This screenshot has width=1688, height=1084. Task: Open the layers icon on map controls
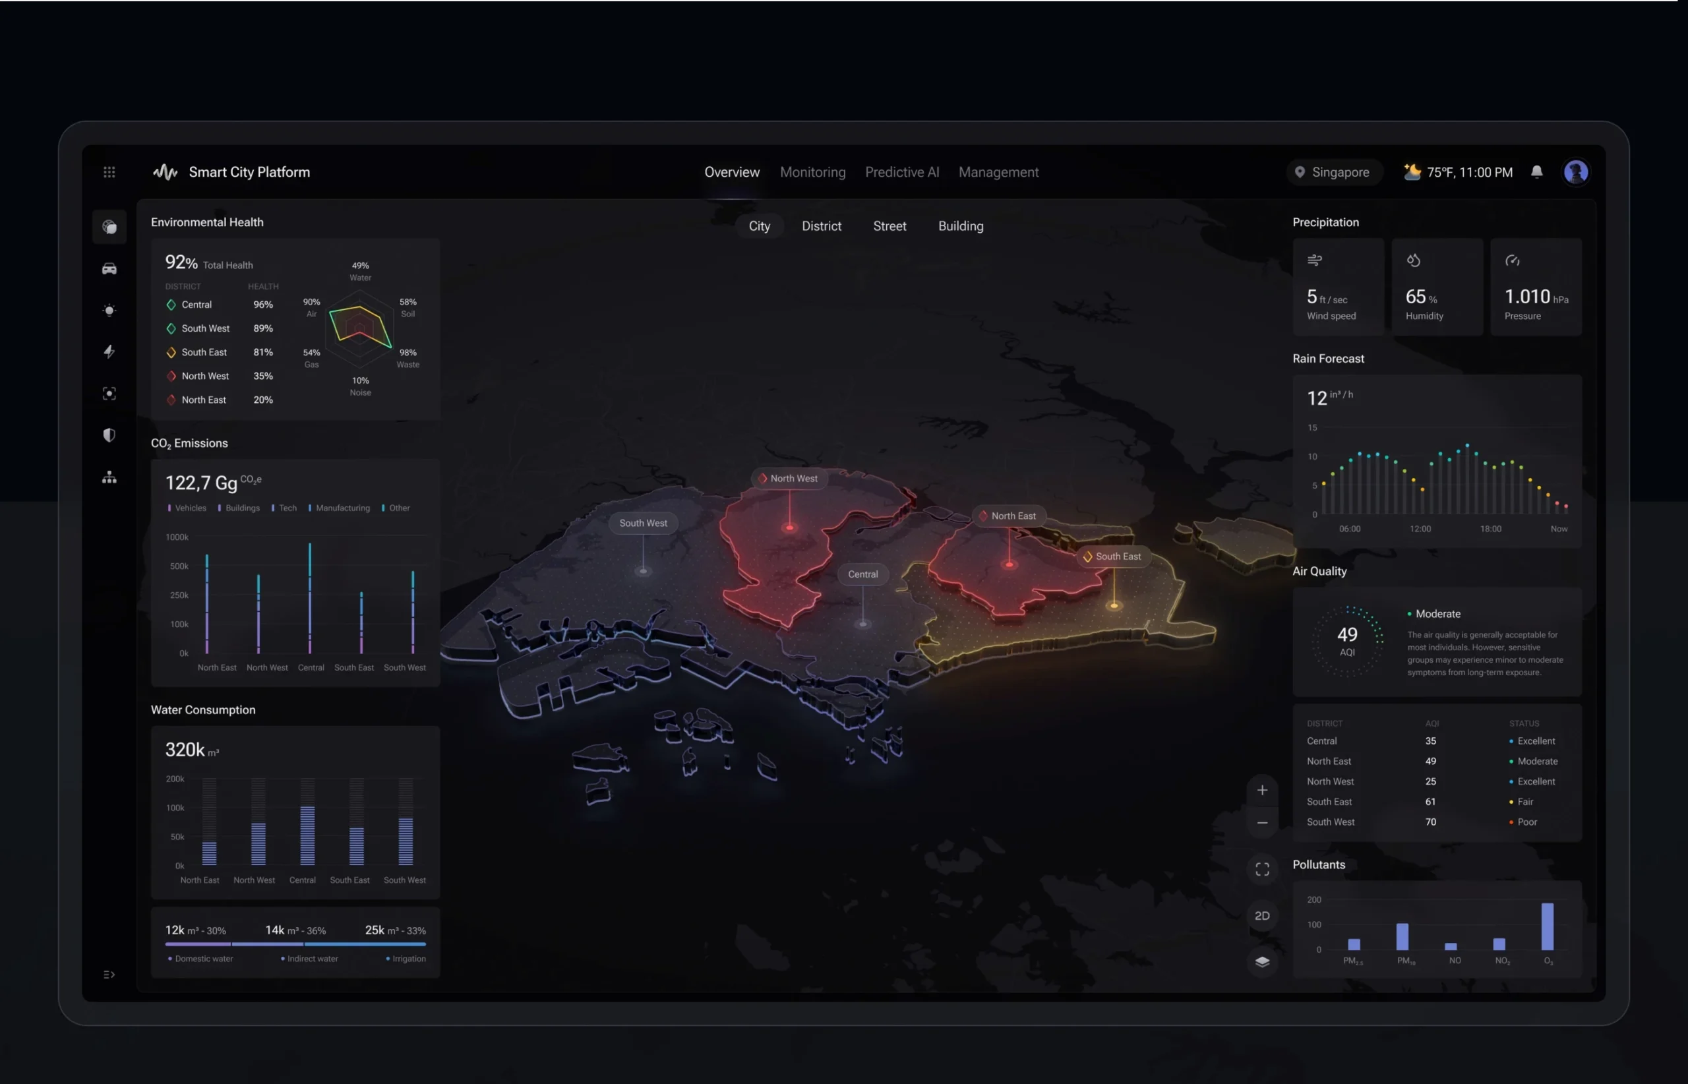[x=1261, y=961]
